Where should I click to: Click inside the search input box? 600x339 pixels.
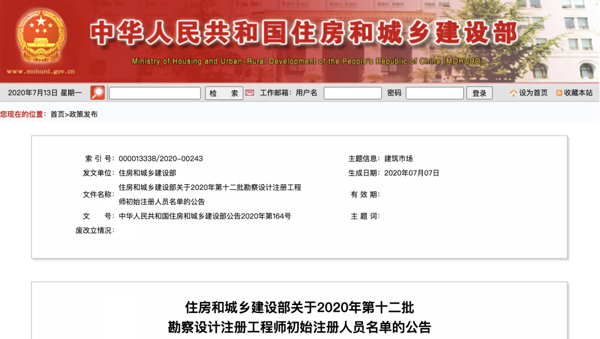pyautogui.click(x=154, y=93)
